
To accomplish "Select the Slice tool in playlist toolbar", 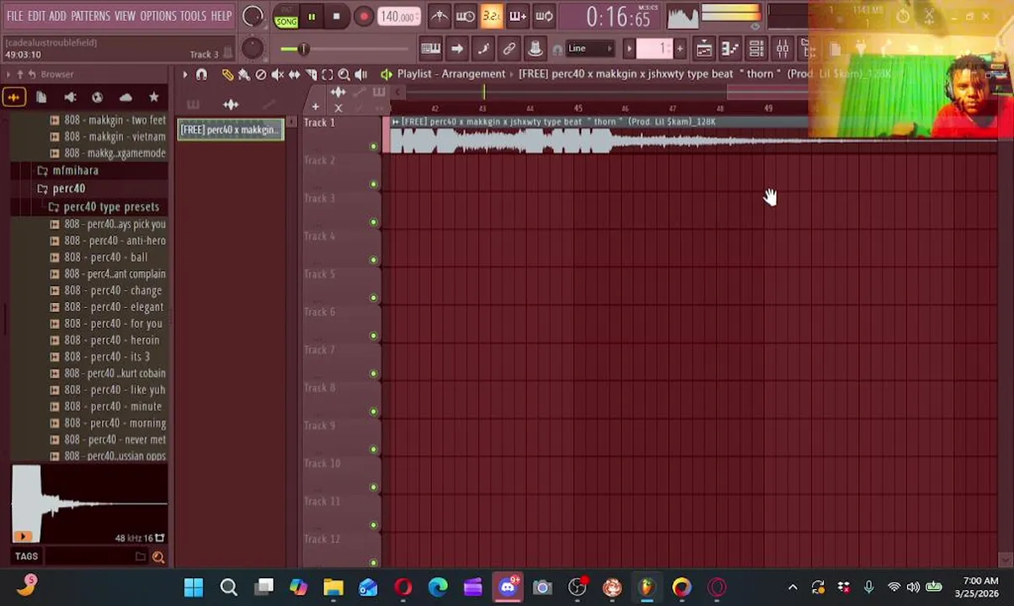I will pyautogui.click(x=311, y=75).
